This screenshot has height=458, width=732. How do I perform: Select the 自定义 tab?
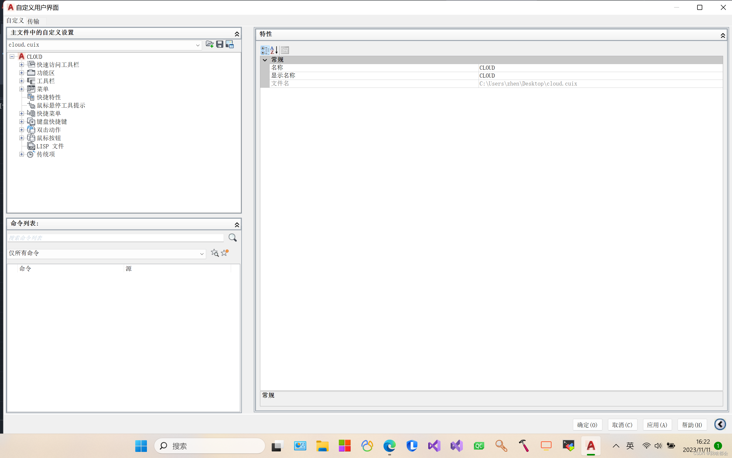pyautogui.click(x=15, y=21)
